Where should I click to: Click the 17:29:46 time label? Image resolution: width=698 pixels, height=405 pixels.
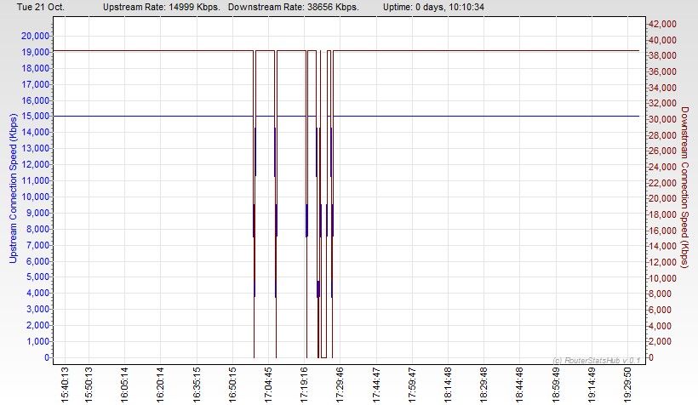pyautogui.click(x=340, y=385)
